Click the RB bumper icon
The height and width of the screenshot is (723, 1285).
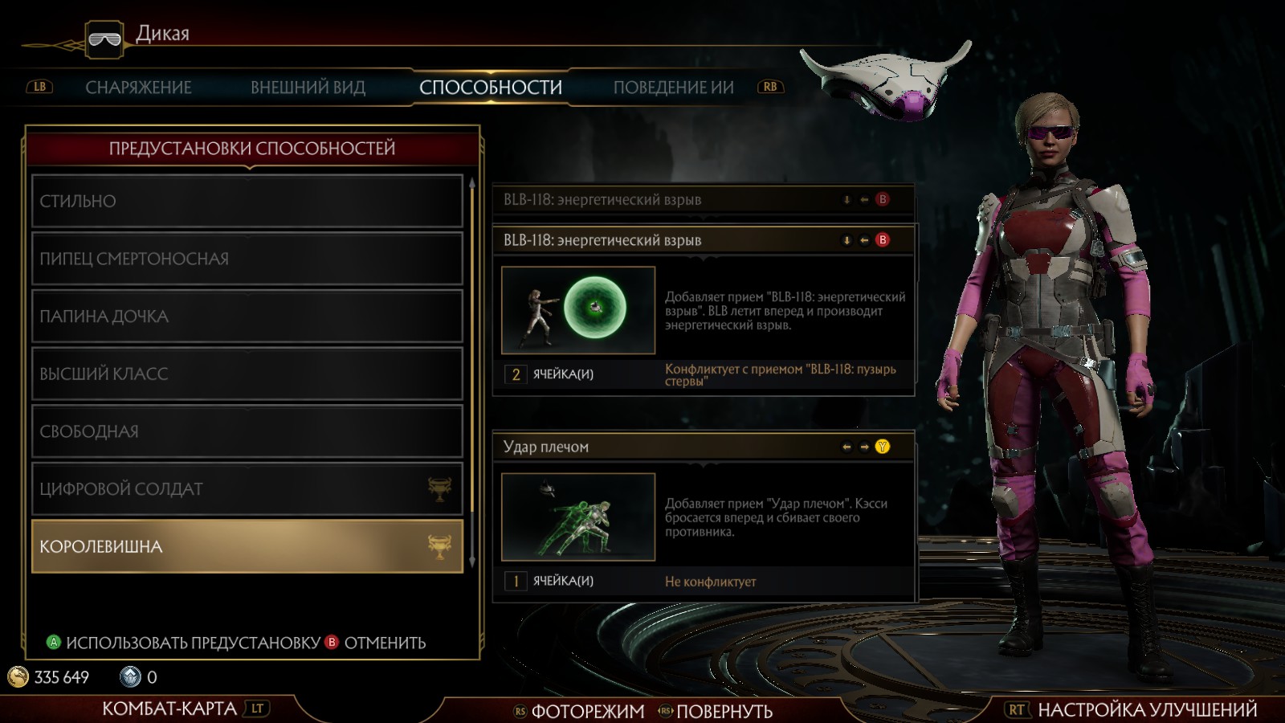pyautogui.click(x=770, y=87)
